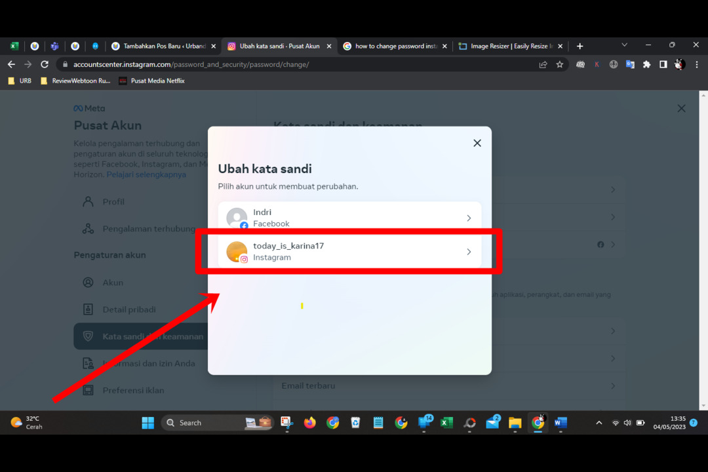Switch to the Image Resizer tab
This screenshot has width=708, height=472.
tap(510, 46)
